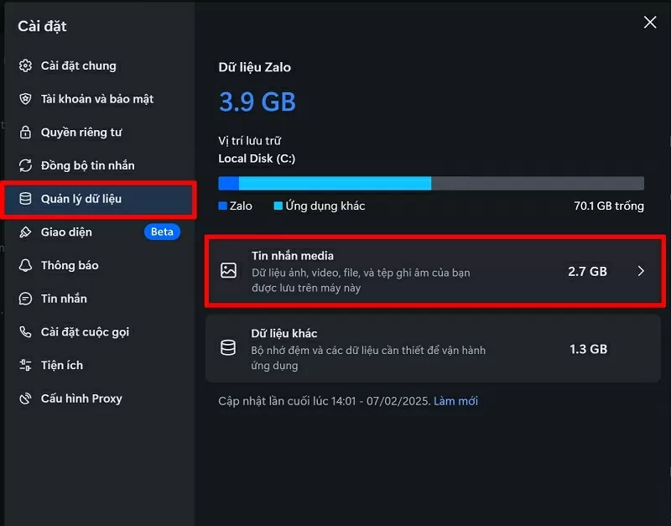Click the brush icon for Giao diện
The width and height of the screenshot is (671, 526).
[x=25, y=232]
